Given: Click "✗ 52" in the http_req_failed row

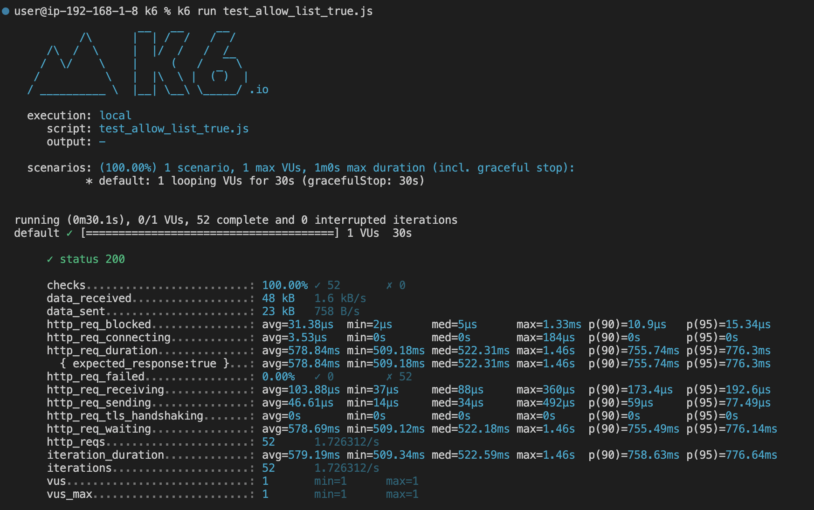Looking at the screenshot, I should 399,377.
